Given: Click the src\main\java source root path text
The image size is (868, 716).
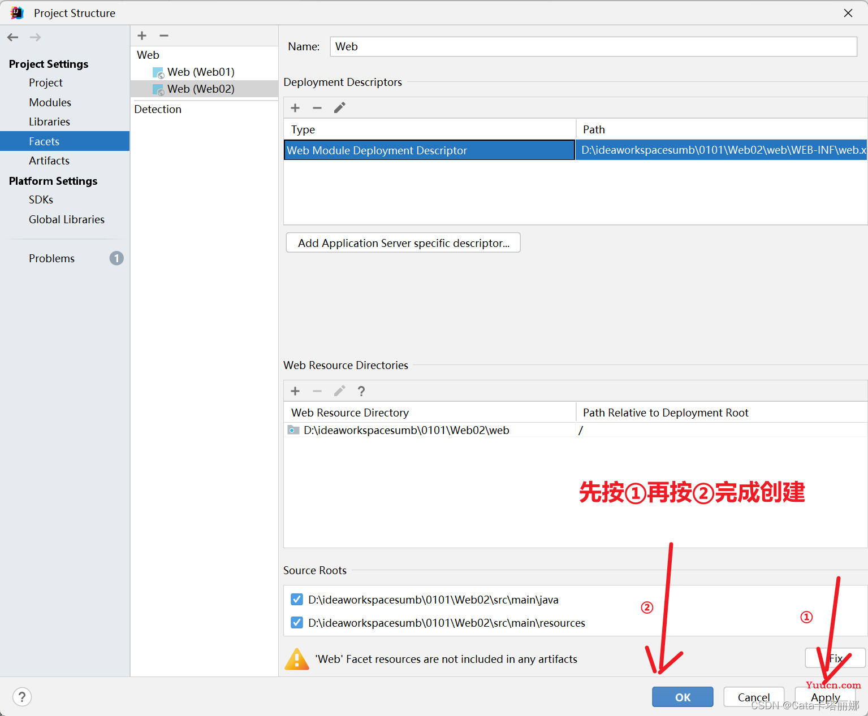Looking at the screenshot, I should coord(433,600).
